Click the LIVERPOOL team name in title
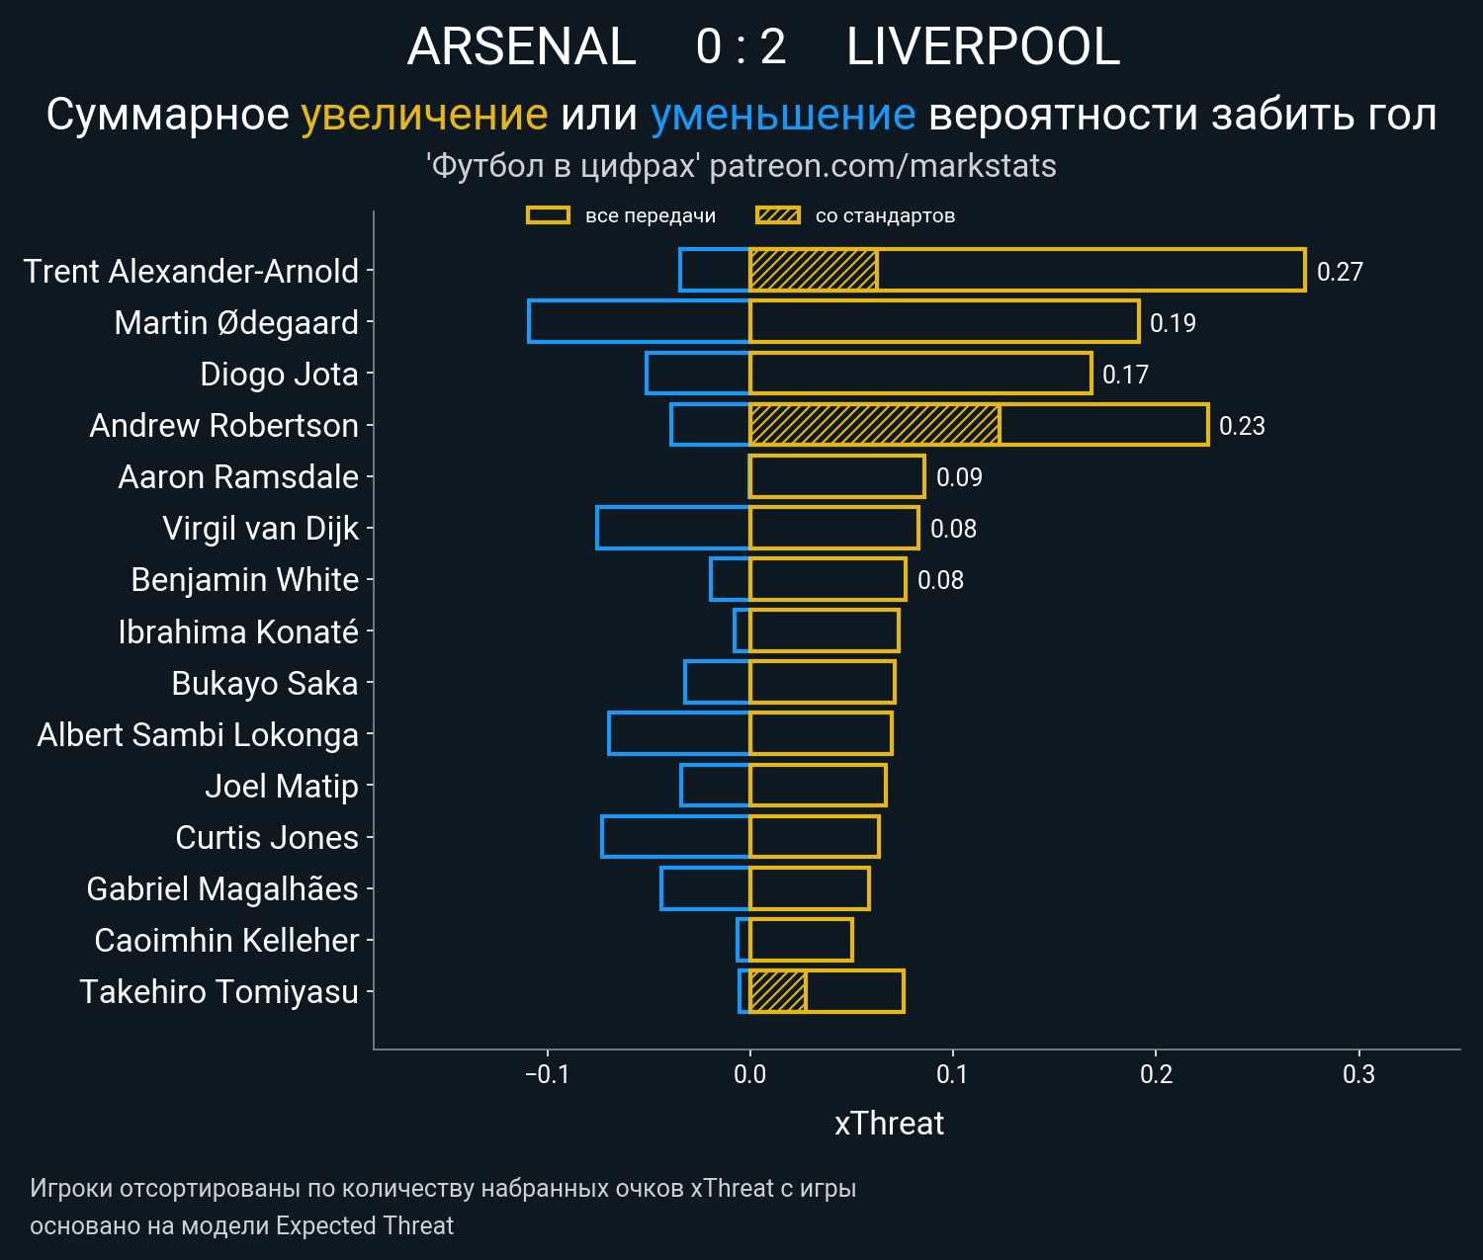The height and width of the screenshot is (1260, 1483). 983,46
